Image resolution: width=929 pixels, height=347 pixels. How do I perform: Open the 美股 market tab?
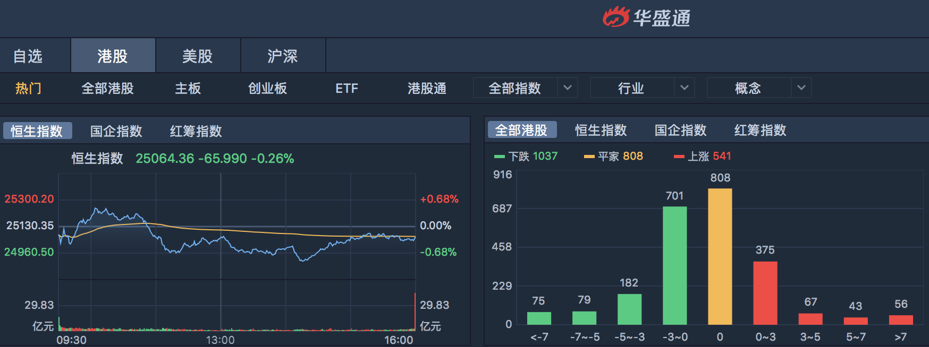(198, 56)
